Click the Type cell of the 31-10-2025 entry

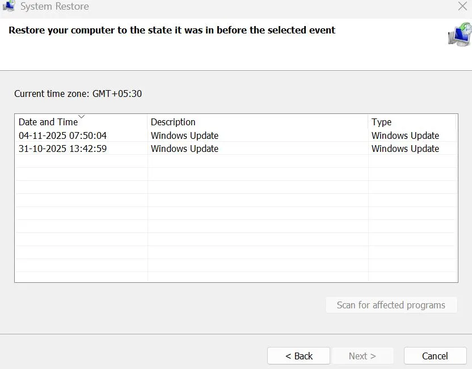[x=405, y=149]
